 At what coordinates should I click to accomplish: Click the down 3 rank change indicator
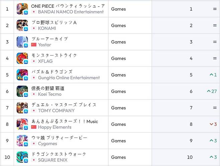[213, 124]
